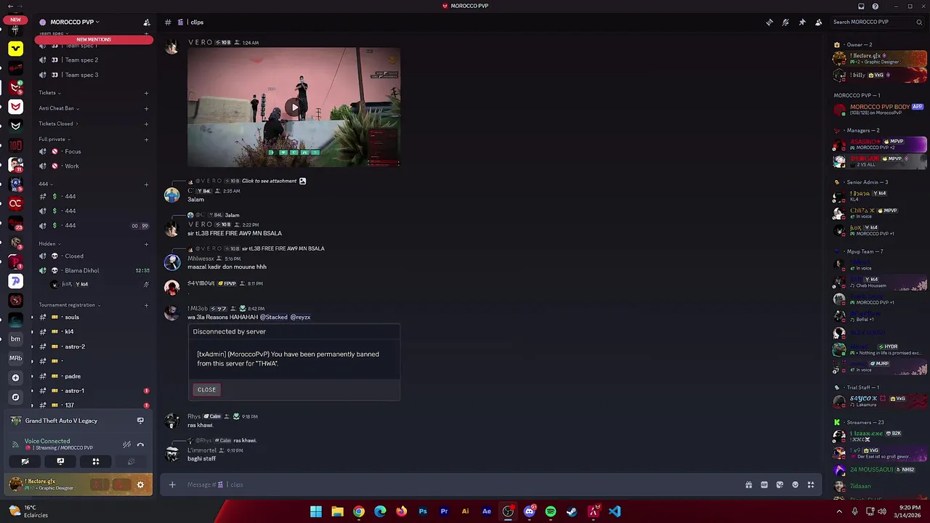
Task: Open the Closed voice channel
Action: [94, 256]
